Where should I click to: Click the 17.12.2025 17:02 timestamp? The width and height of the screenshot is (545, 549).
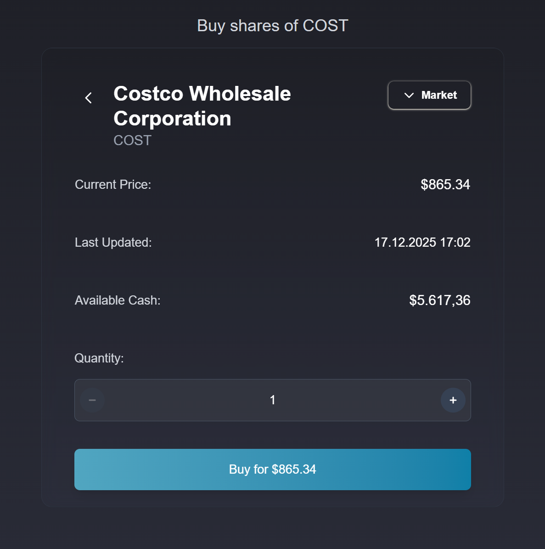point(422,243)
